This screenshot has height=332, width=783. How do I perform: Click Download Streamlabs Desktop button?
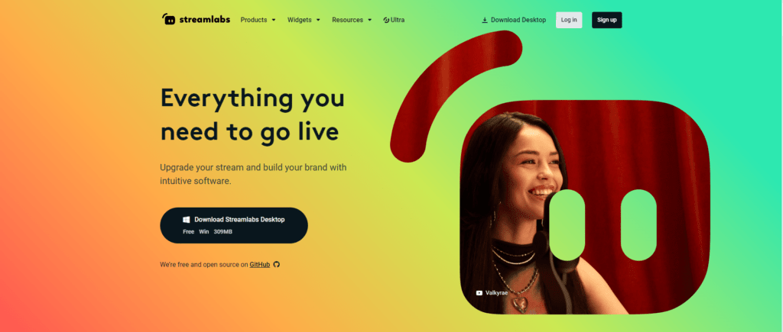click(x=234, y=225)
